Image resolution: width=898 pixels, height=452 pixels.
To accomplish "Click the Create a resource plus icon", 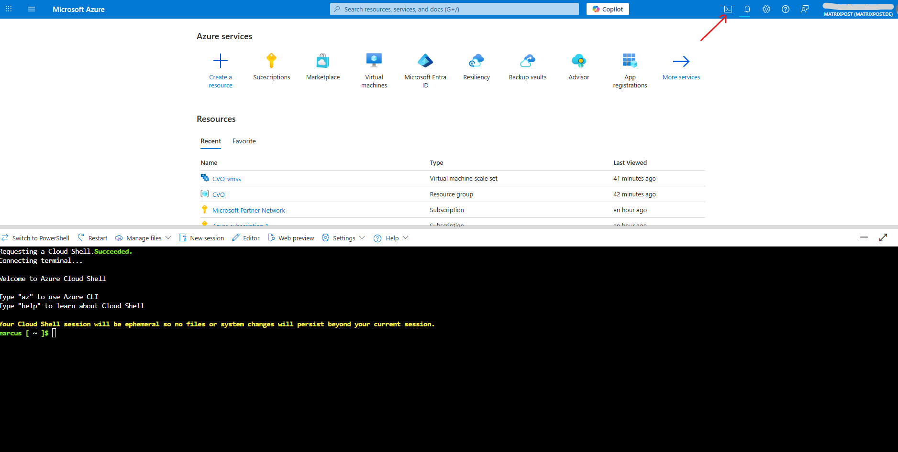I will [x=221, y=61].
